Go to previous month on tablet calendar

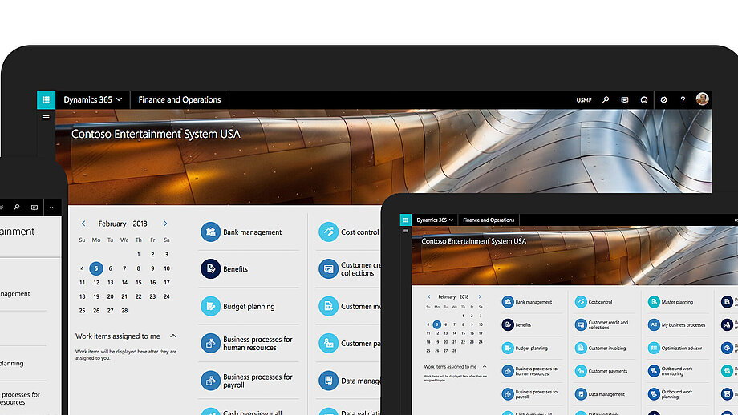click(x=429, y=296)
